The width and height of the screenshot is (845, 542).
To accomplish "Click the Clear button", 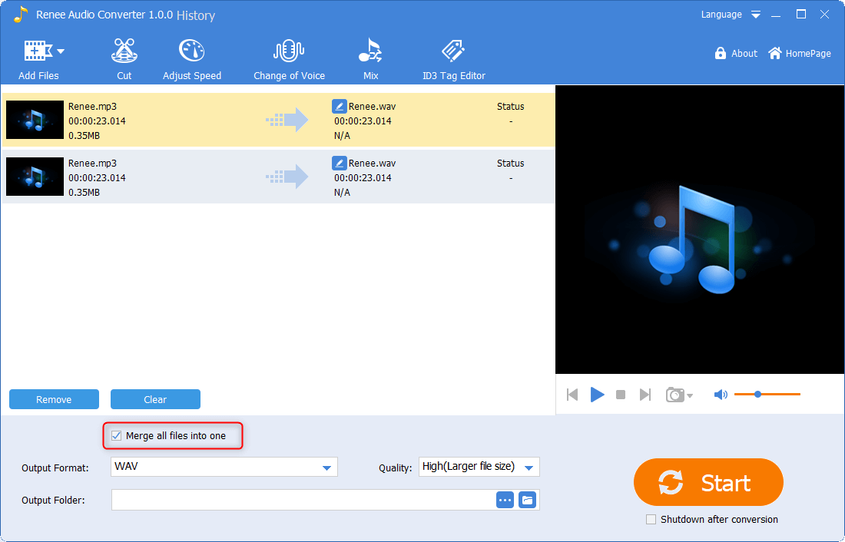I will (x=155, y=399).
